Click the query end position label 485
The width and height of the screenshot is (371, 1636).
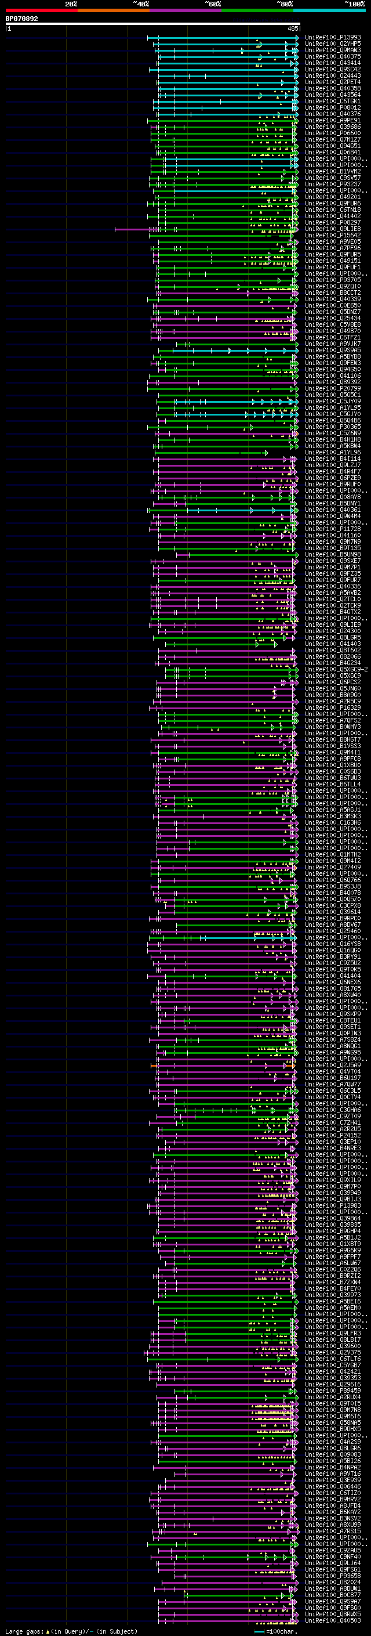pyautogui.click(x=293, y=28)
